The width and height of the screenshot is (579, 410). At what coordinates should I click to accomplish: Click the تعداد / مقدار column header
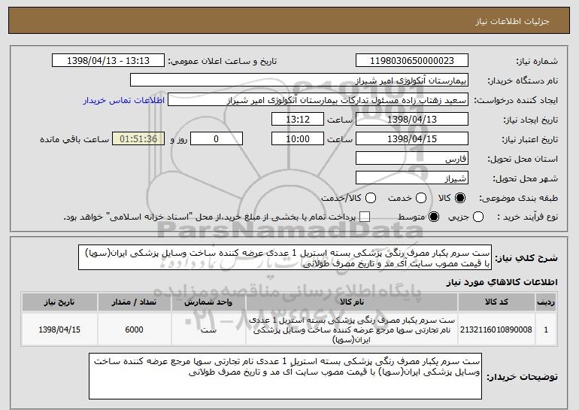[134, 302]
